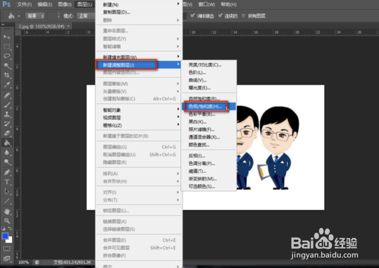
Task: Change screen mode icon
Action: point(7,259)
